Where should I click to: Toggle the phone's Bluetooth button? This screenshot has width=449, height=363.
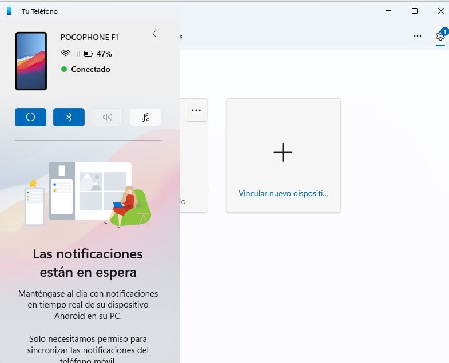tap(69, 117)
